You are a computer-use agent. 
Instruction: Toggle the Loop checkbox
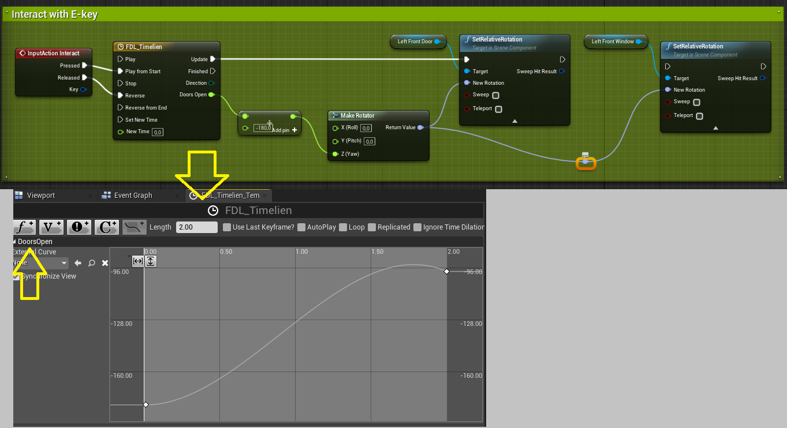tap(343, 227)
